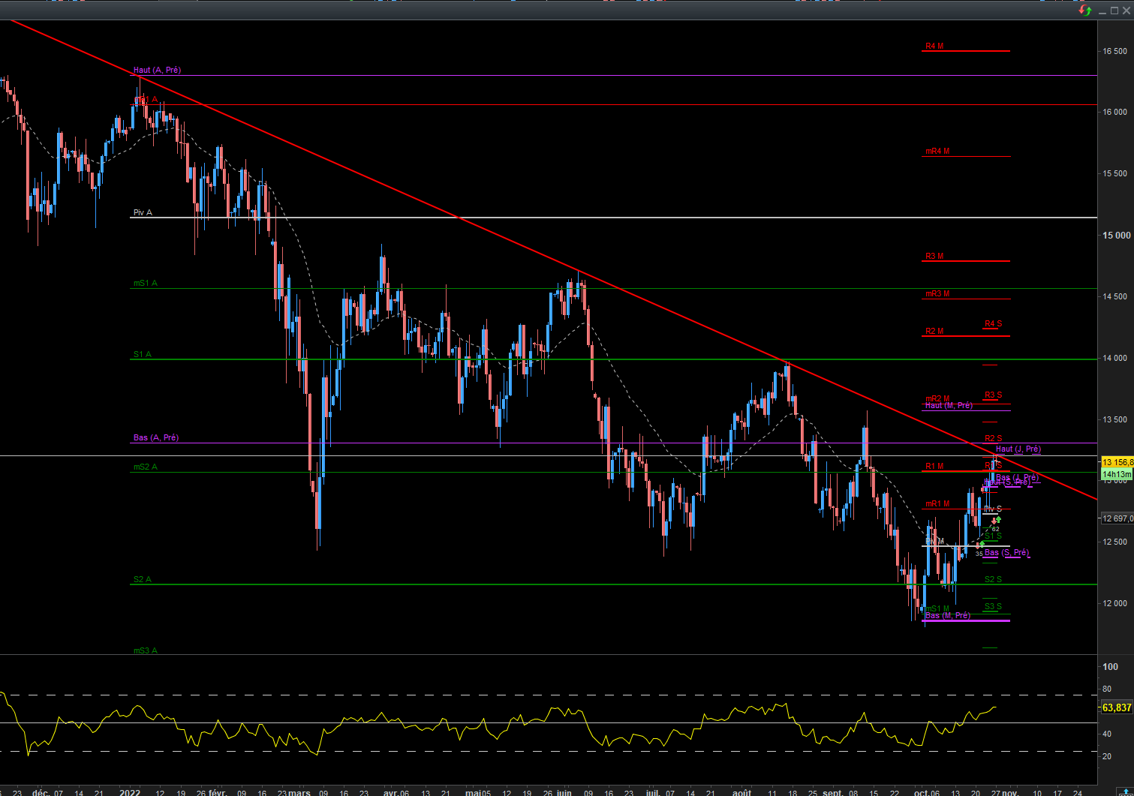Click the 15 000 price axis value
Viewport: 1134px width, 796px height.
tap(1116, 235)
